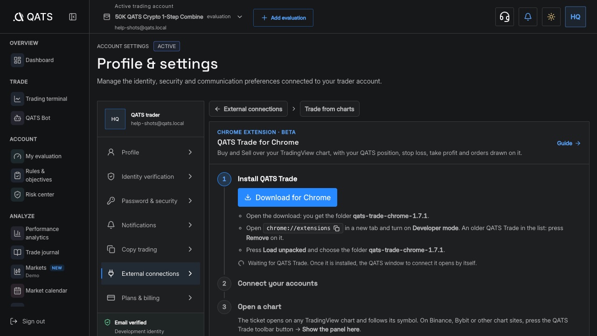Expand the Copy trading chevron
Screen dimensions: 597x336
click(x=190, y=249)
